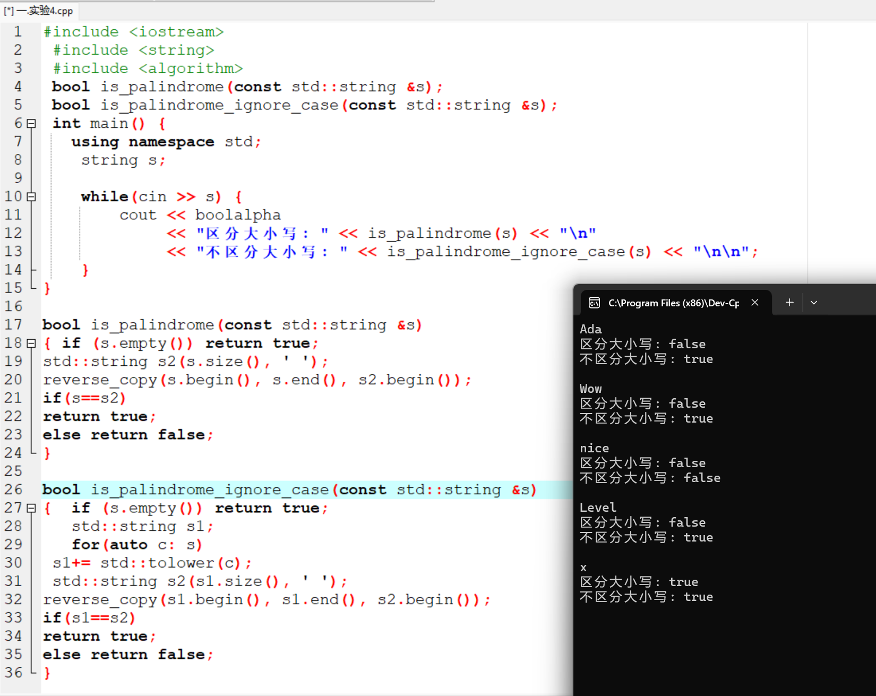
Task: Click terminal input 'Wow'
Action: pos(591,389)
